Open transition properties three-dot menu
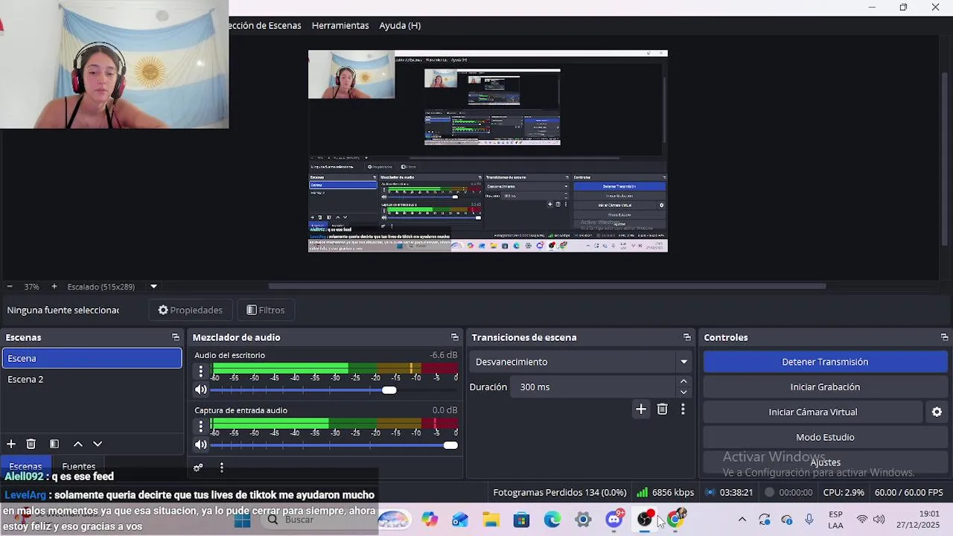Viewport: 953px width, 536px height. click(683, 409)
